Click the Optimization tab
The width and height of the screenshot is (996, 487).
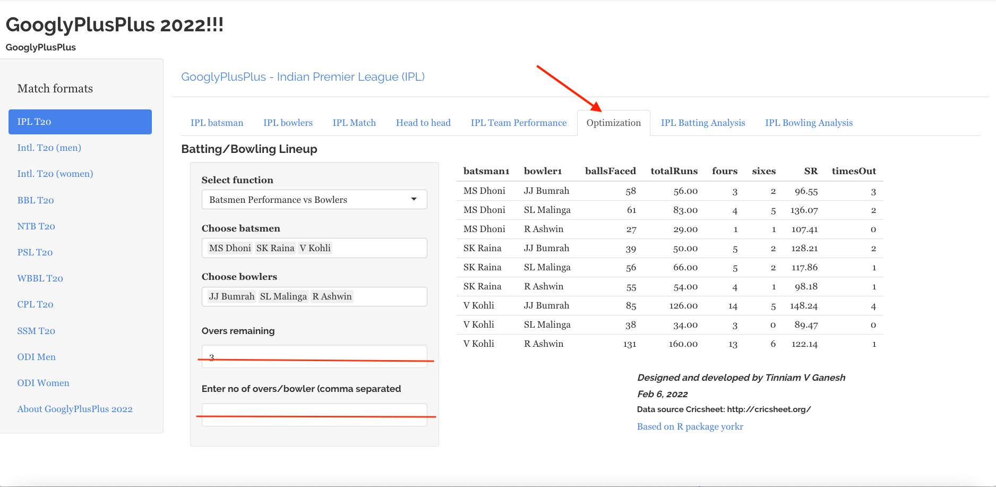[x=613, y=123]
